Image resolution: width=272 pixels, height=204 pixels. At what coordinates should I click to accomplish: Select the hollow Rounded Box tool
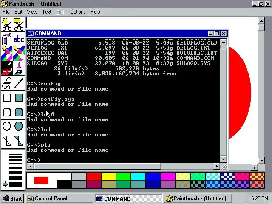point(7,112)
